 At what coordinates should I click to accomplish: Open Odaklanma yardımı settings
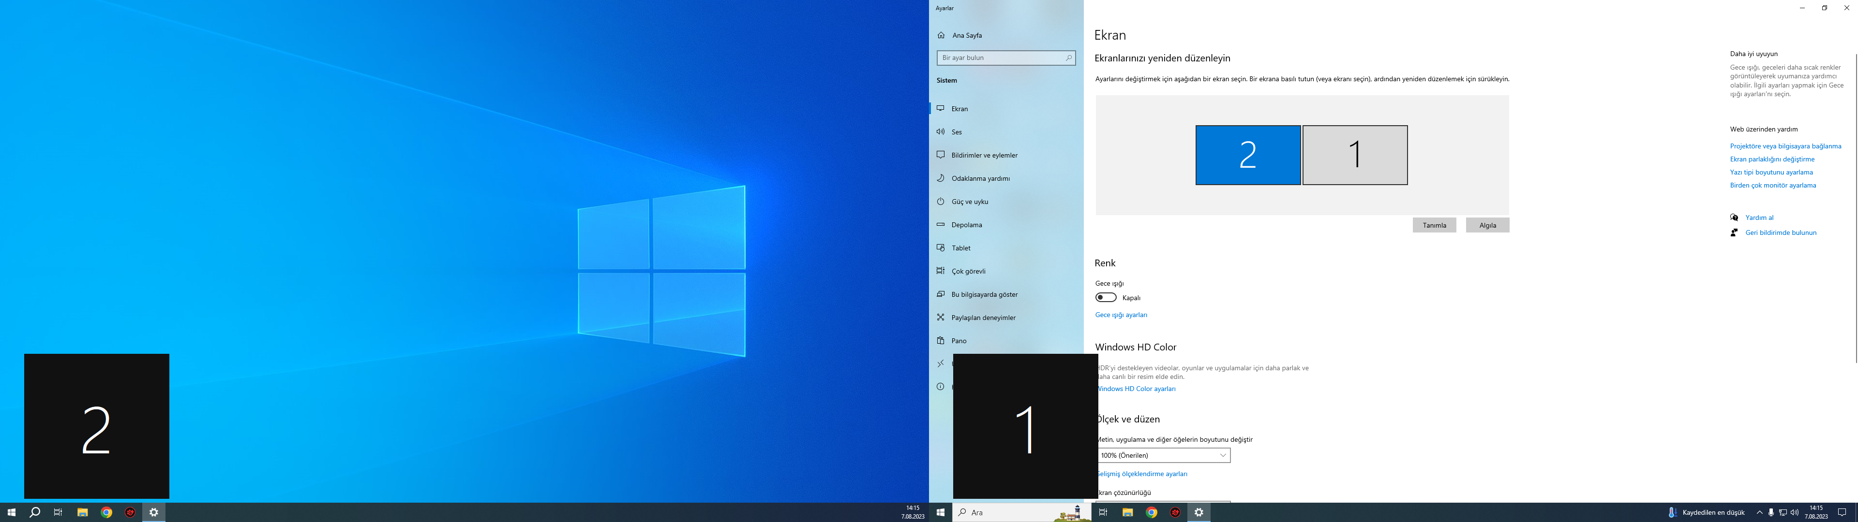click(x=1005, y=178)
